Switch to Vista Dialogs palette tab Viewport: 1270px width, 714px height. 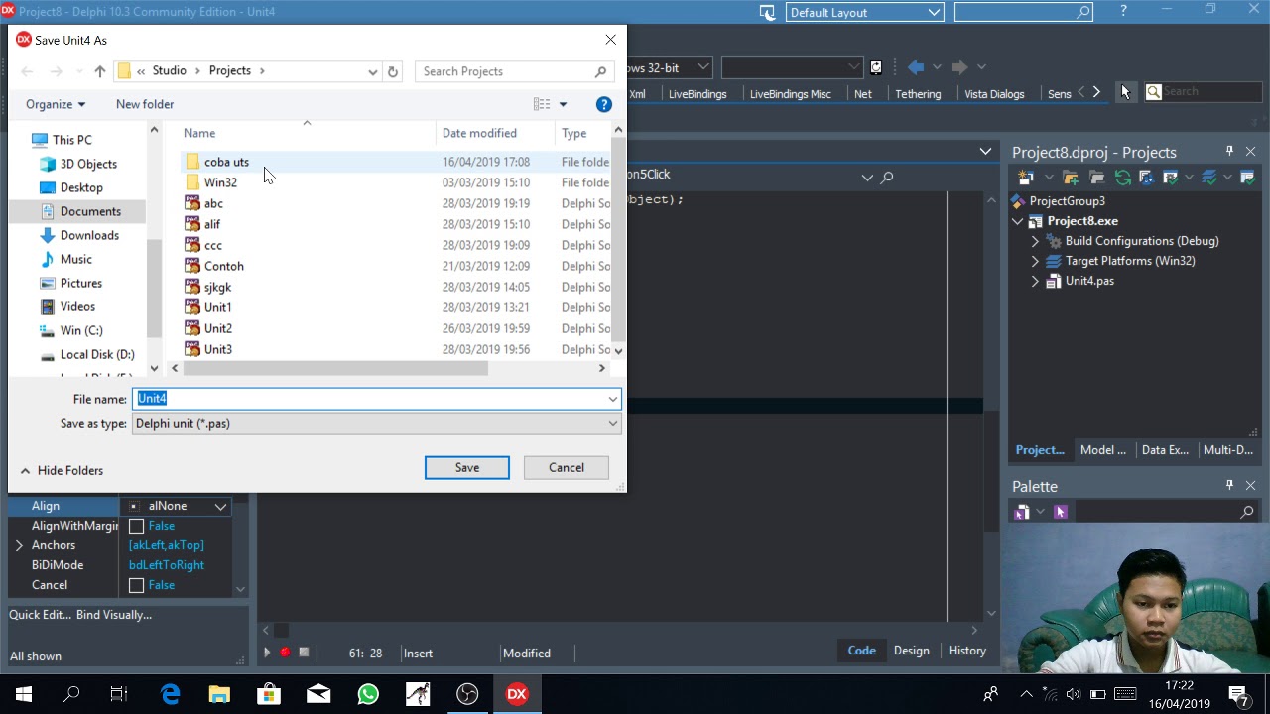[994, 94]
